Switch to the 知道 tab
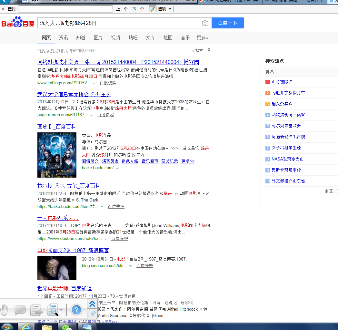 click(81, 37)
